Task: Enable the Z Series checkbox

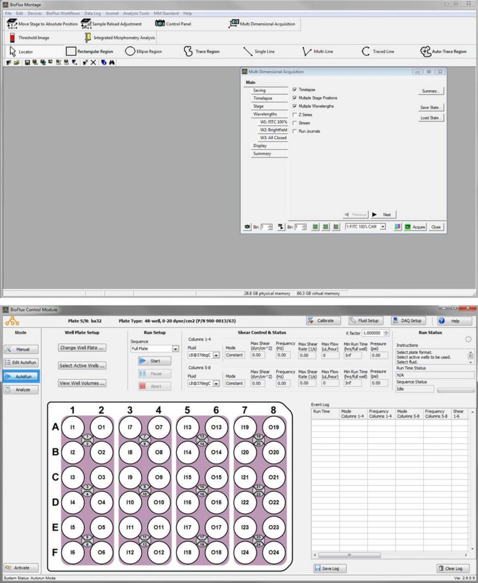Action: [295, 115]
